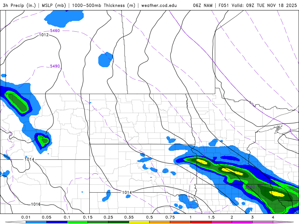Click the "1012" label beside the 5460 thickness label
Image resolution: width=299 pixels, height=224 pixels.
(44, 35)
